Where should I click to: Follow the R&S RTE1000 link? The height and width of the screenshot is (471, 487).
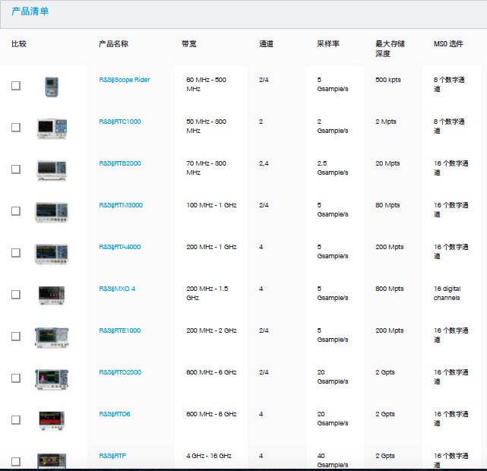(120, 330)
